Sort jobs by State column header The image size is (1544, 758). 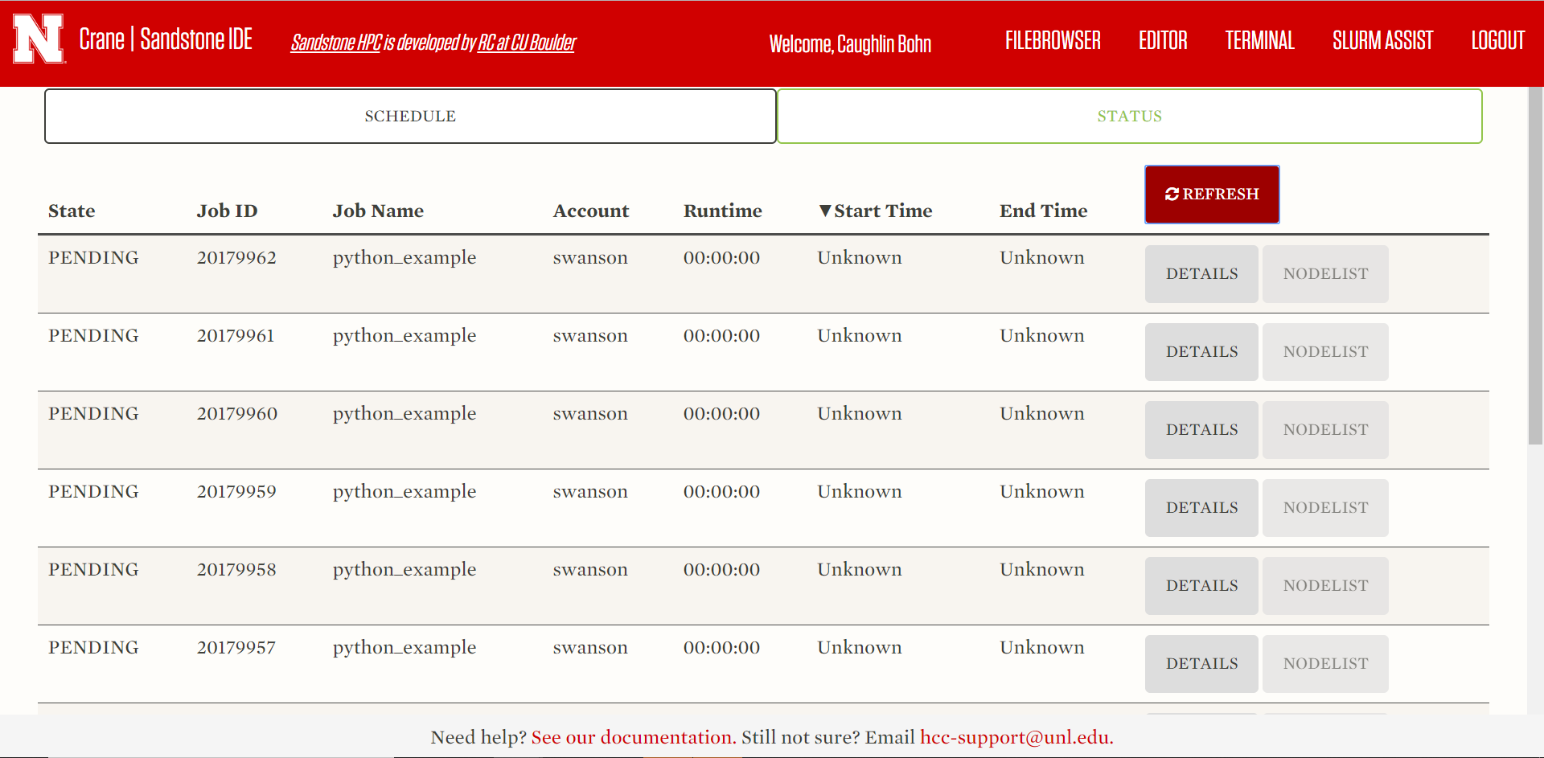72,211
